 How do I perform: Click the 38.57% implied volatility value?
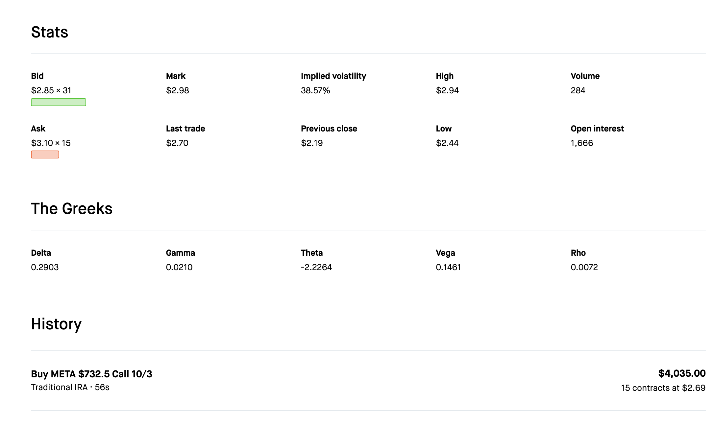tap(315, 90)
